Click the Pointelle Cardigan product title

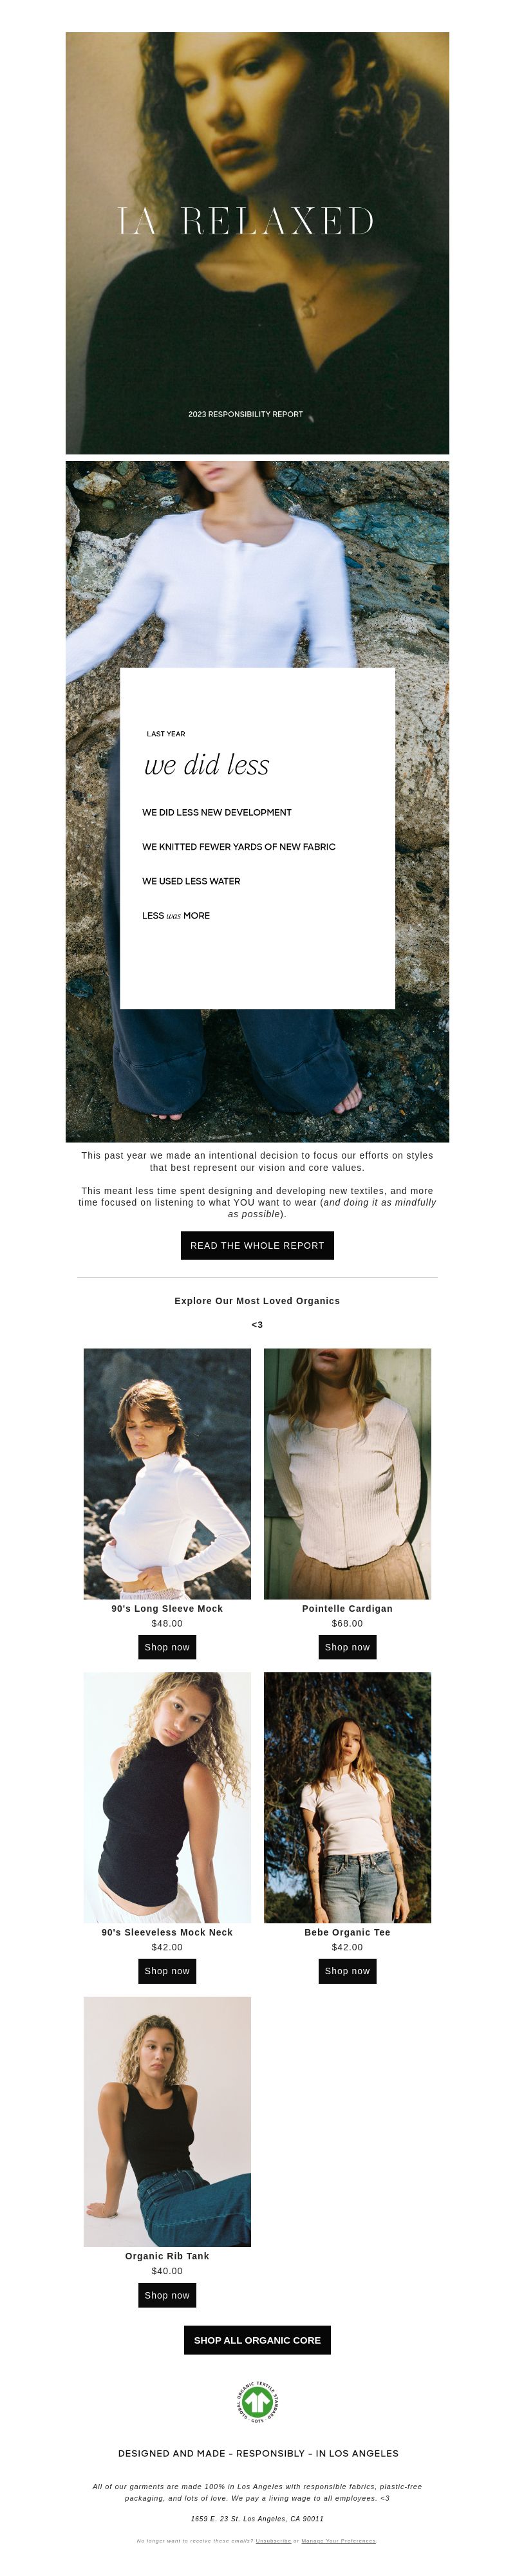(347, 1609)
